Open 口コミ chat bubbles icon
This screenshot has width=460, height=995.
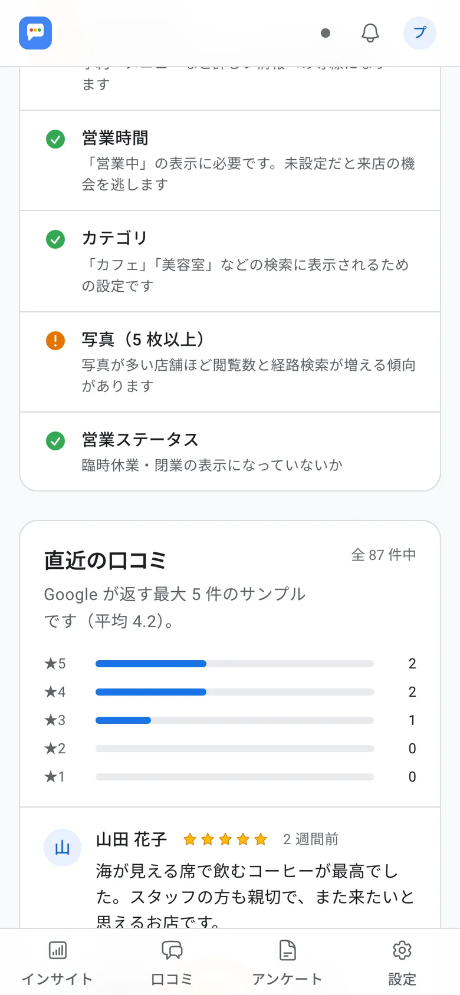tap(172, 950)
